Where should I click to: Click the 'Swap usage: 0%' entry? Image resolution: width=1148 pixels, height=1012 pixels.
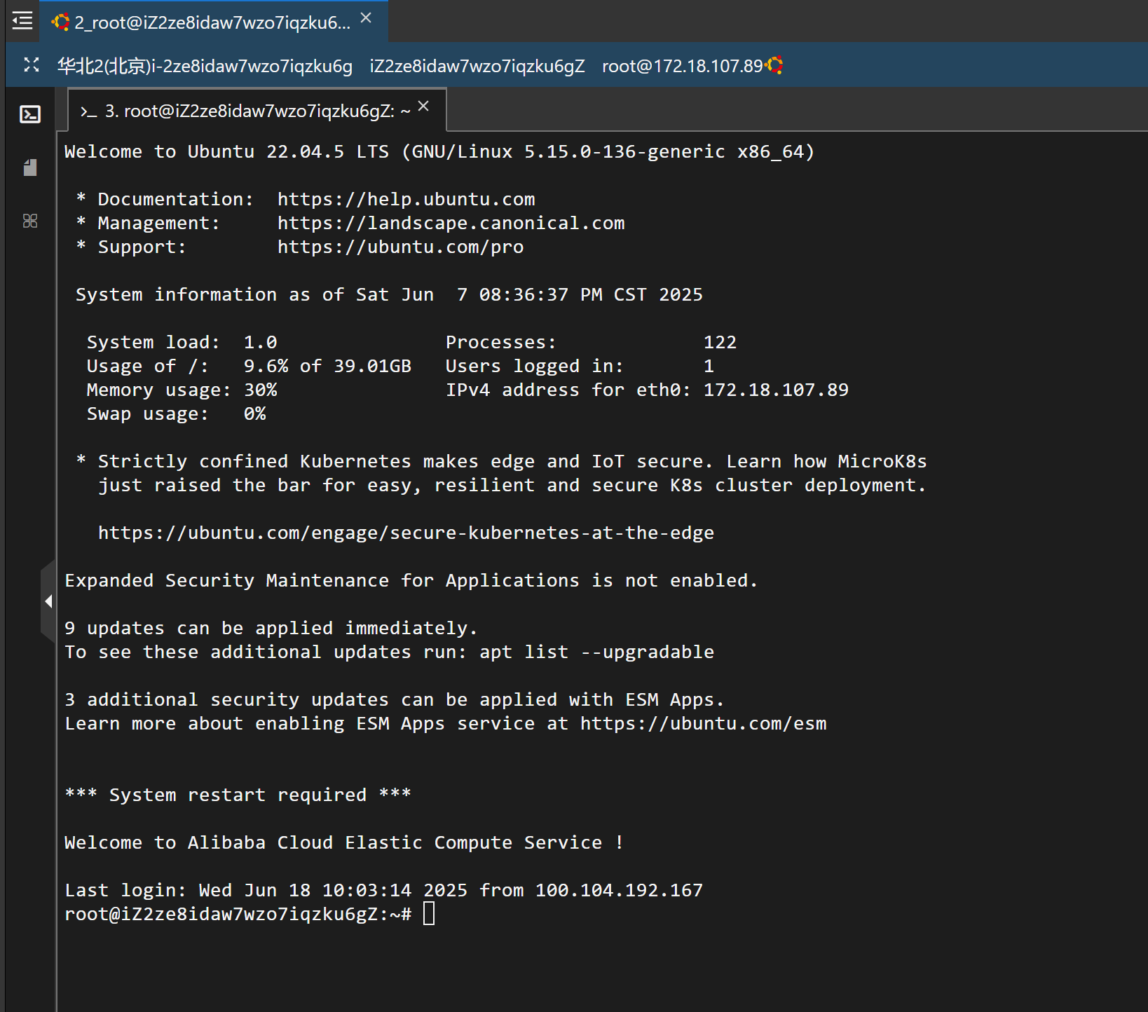pos(176,413)
